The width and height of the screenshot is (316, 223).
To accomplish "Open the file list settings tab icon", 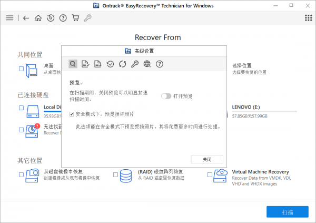I will [85, 64].
